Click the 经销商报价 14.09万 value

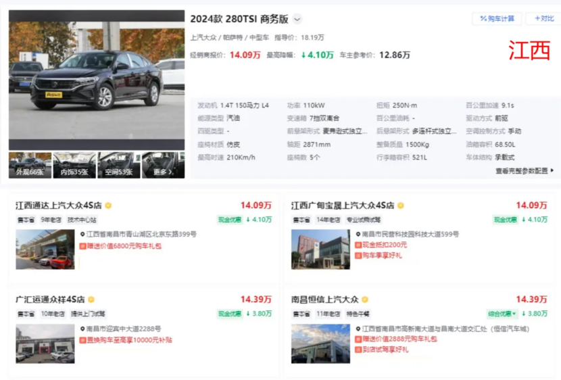[245, 55]
